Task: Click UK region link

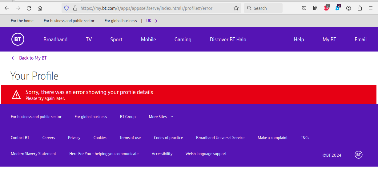Action: (149, 21)
